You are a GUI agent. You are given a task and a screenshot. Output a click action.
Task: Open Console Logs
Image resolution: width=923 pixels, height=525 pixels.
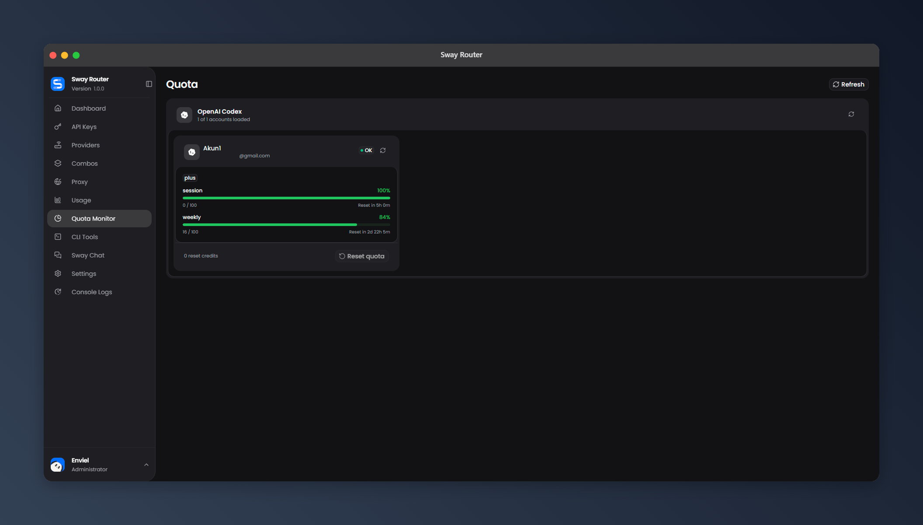click(99, 292)
